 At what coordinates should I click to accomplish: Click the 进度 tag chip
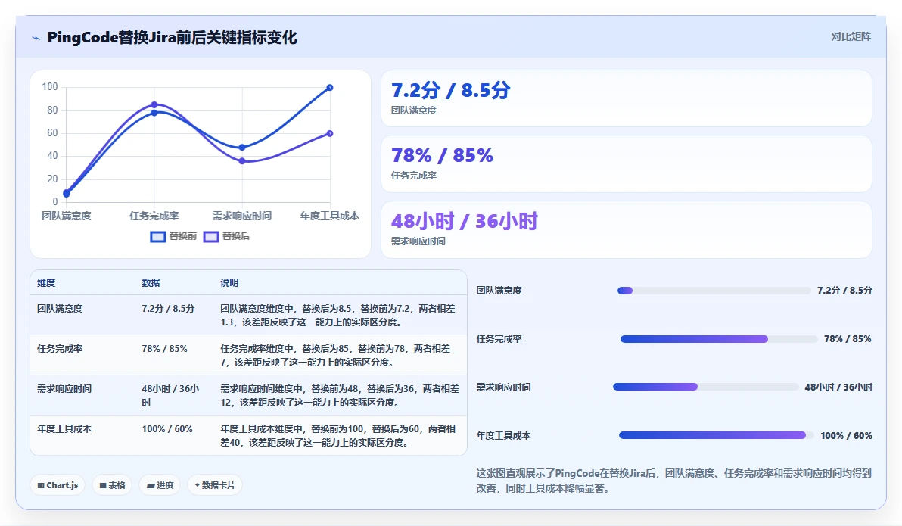click(160, 485)
